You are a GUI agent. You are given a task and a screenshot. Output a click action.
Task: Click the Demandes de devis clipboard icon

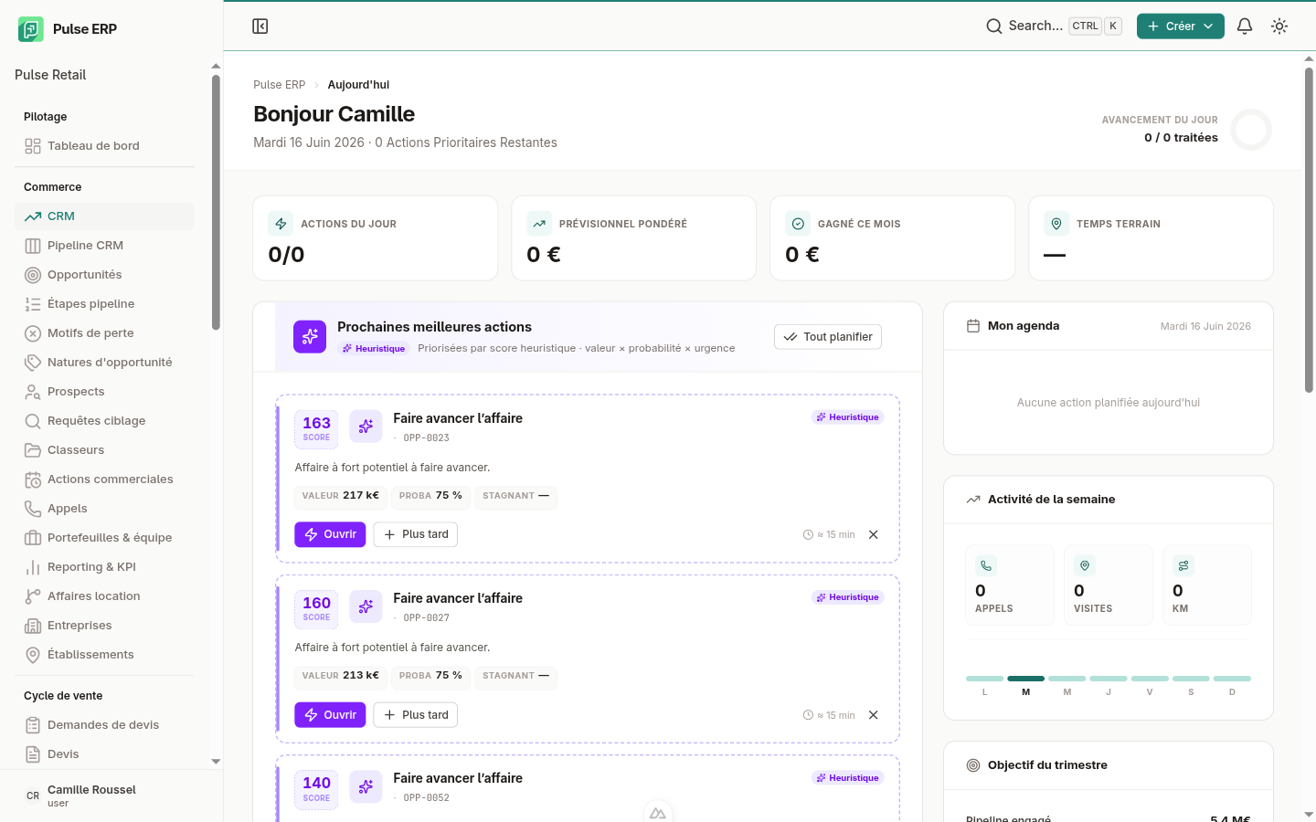tap(33, 725)
